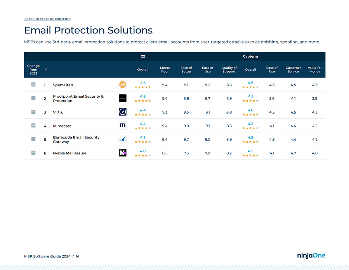This screenshot has width=349, height=270.
Task: Click the ninjaOne logo in the footer
Action: [311, 256]
